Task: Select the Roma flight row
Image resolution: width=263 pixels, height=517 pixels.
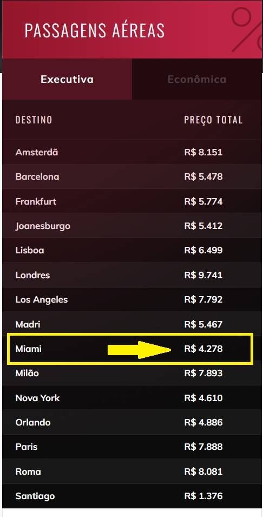Action: (131, 471)
